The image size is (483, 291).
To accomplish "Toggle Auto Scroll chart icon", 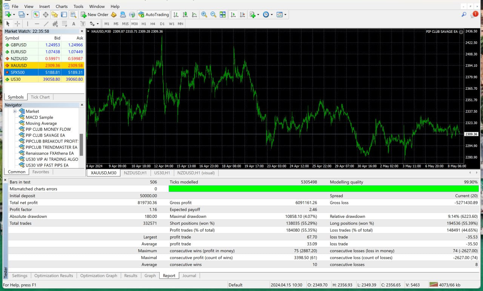I will pos(233,15).
